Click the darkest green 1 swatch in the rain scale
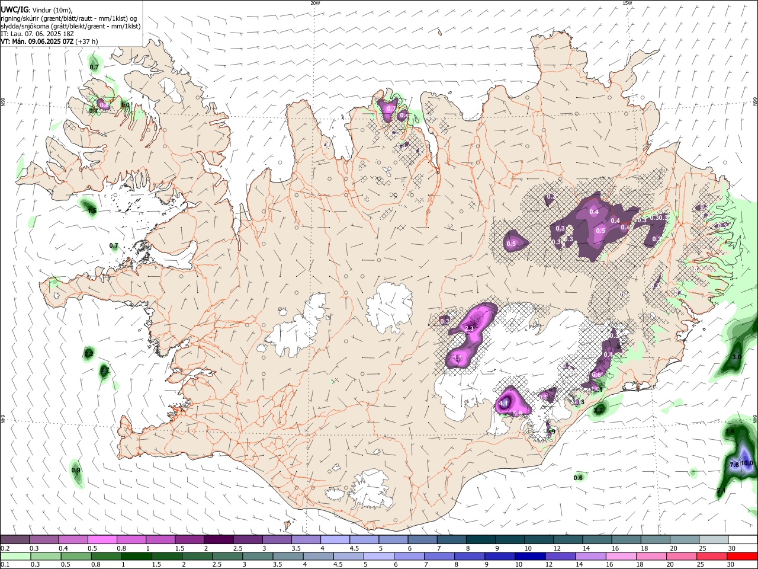The height and width of the screenshot is (569, 758). click(136, 556)
